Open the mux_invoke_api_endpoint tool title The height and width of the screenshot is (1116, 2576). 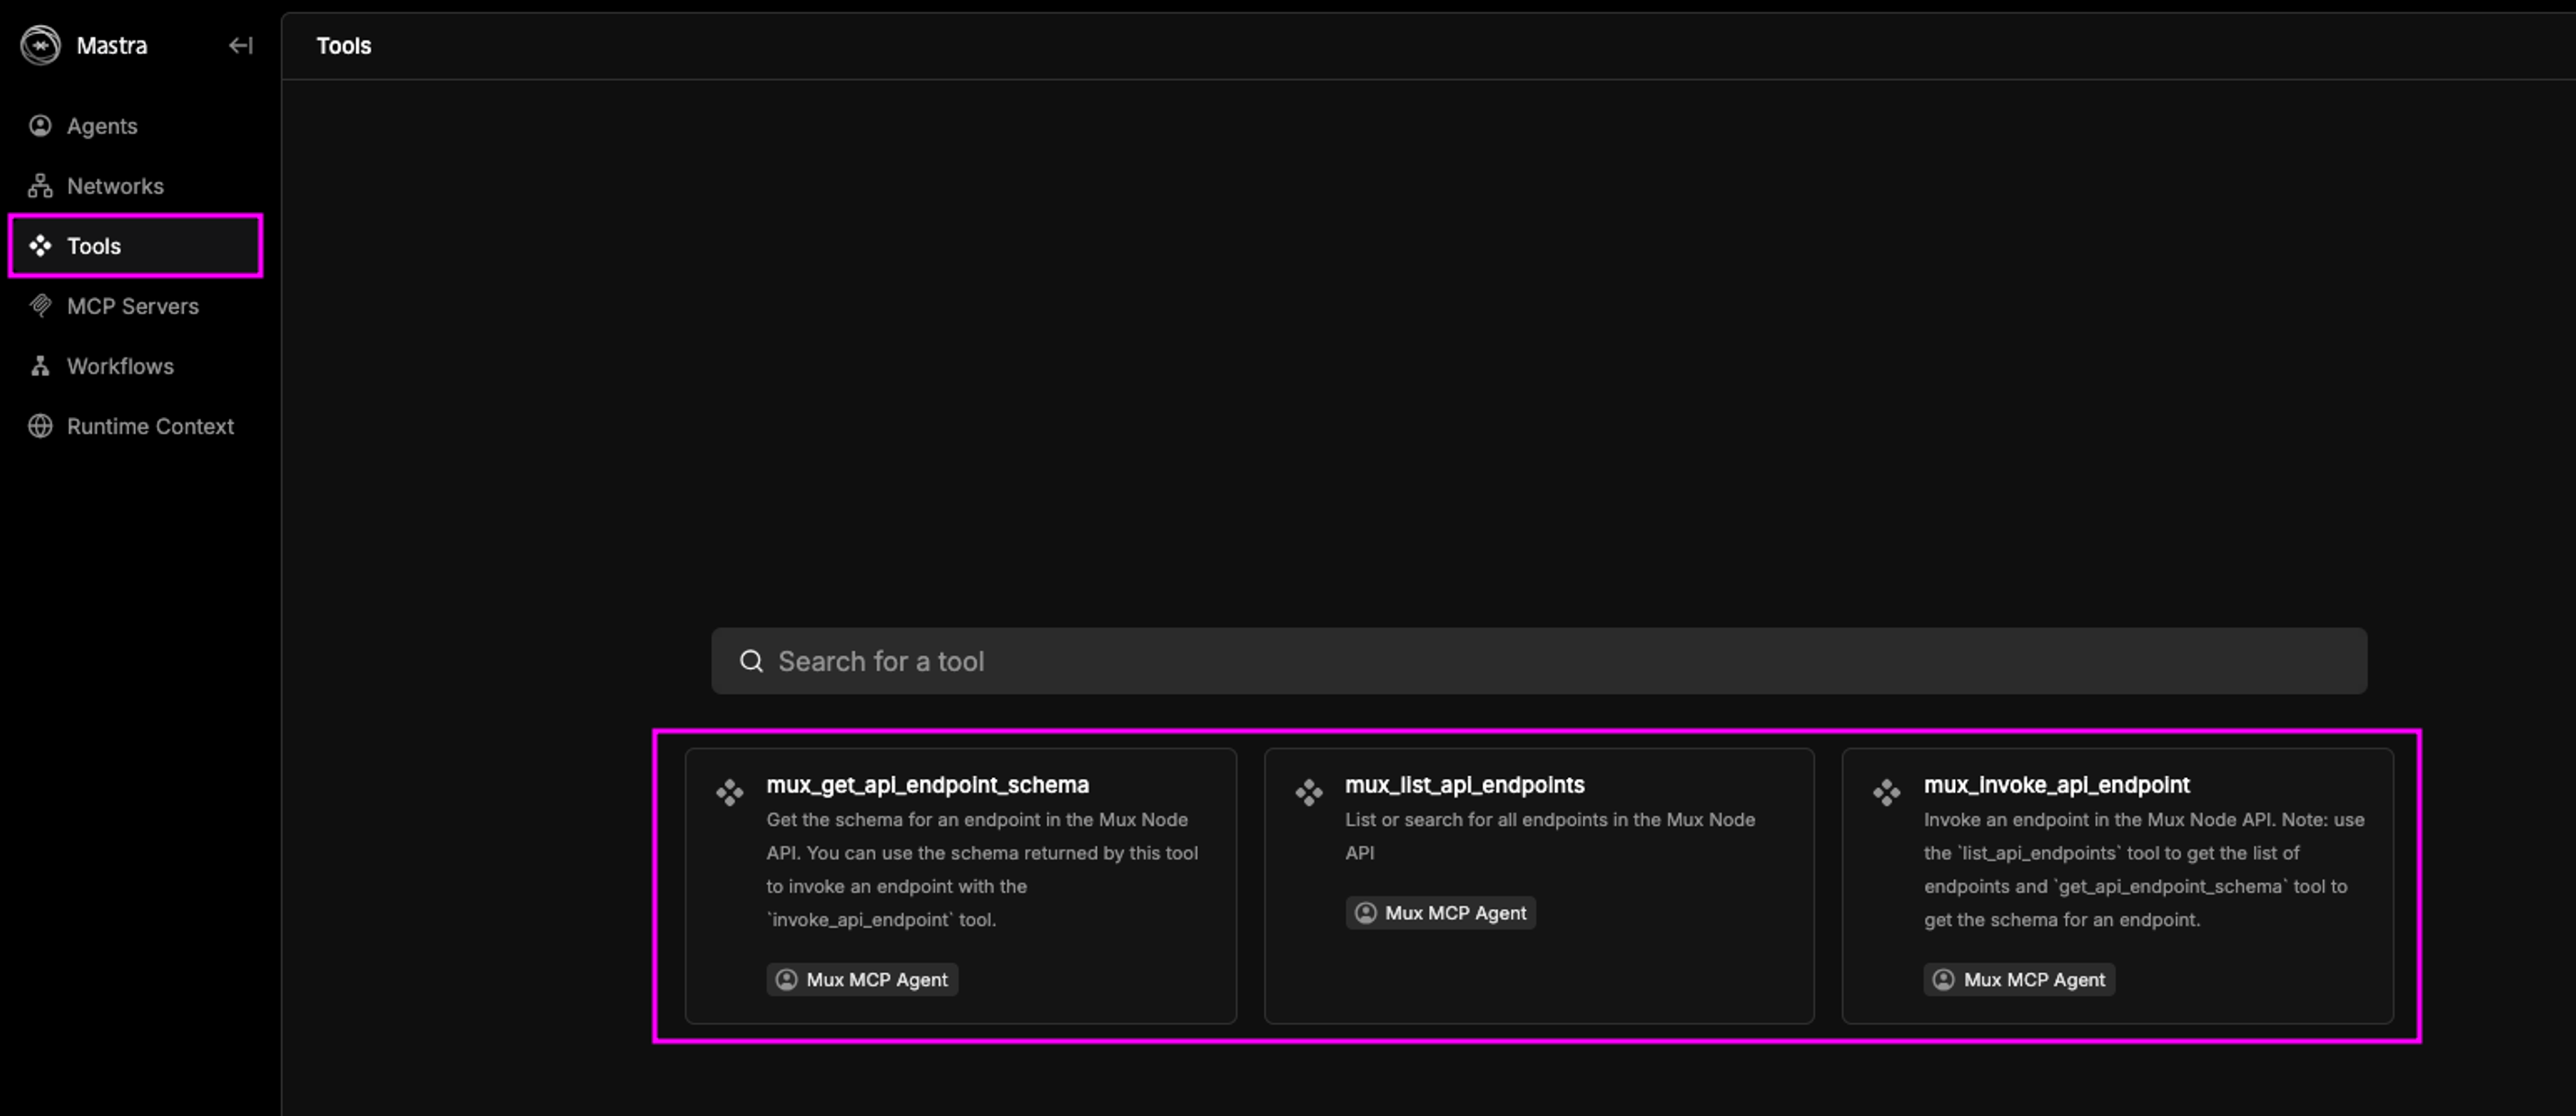pos(2056,786)
